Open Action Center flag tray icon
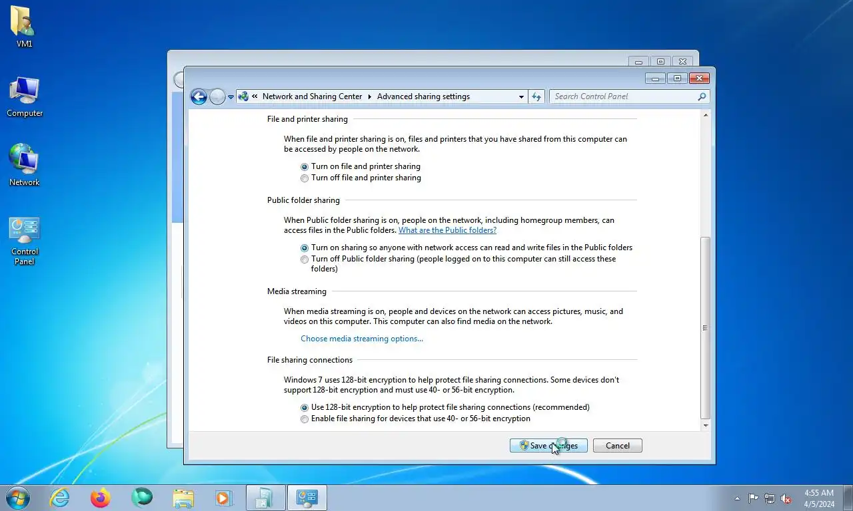Image resolution: width=853 pixels, height=511 pixels. click(753, 498)
